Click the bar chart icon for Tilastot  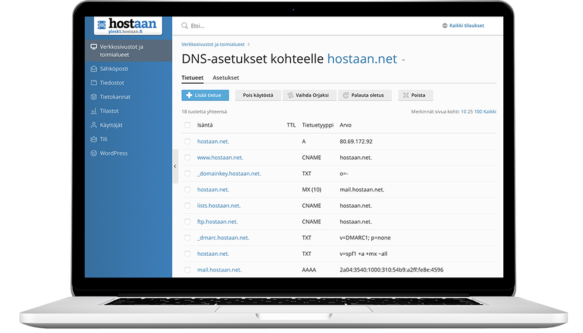point(94,111)
